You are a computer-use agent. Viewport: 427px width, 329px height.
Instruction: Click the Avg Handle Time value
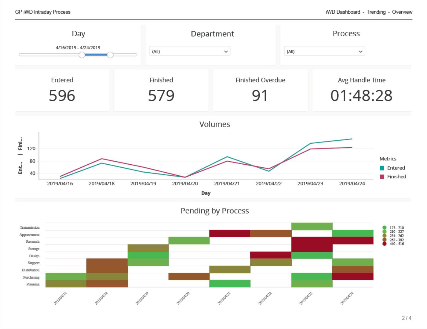coord(361,96)
